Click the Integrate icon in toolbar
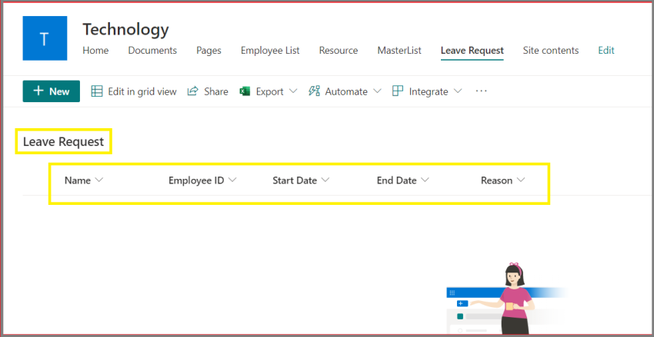 click(x=398, y=91)
